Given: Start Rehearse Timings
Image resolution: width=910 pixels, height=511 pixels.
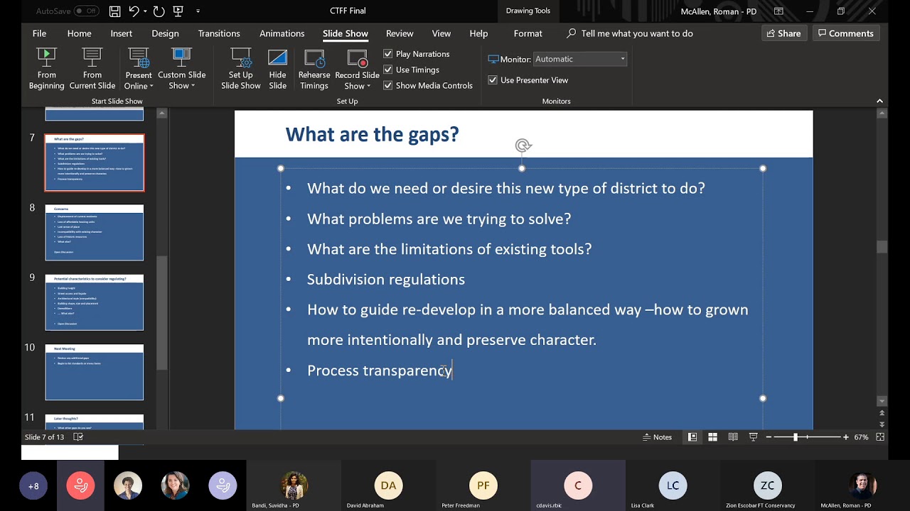Looking at the screenshot, I should (314, 69).
